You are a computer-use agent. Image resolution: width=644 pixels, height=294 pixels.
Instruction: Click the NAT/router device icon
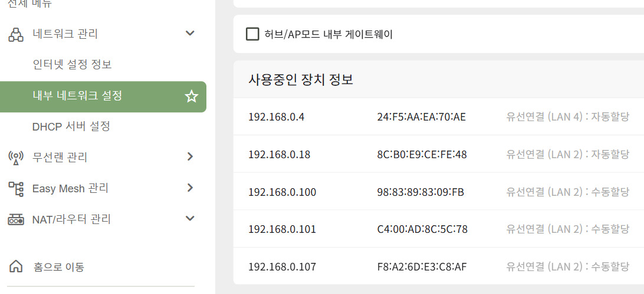pyautogui.click(x=16, y=220)
